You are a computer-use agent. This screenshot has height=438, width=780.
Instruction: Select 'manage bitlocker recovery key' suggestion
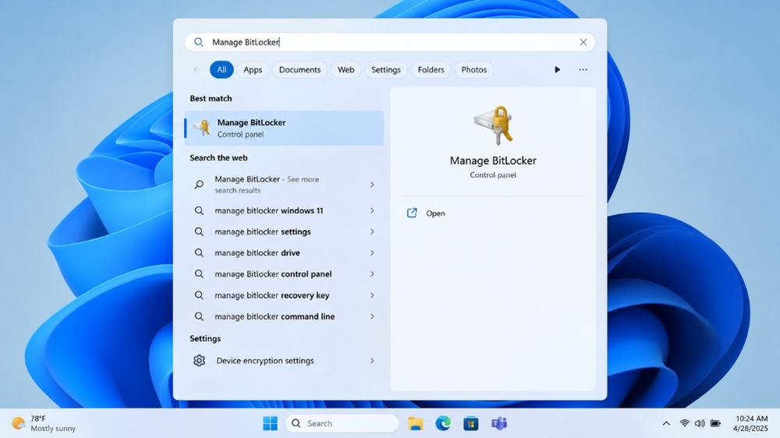point(284,295)
